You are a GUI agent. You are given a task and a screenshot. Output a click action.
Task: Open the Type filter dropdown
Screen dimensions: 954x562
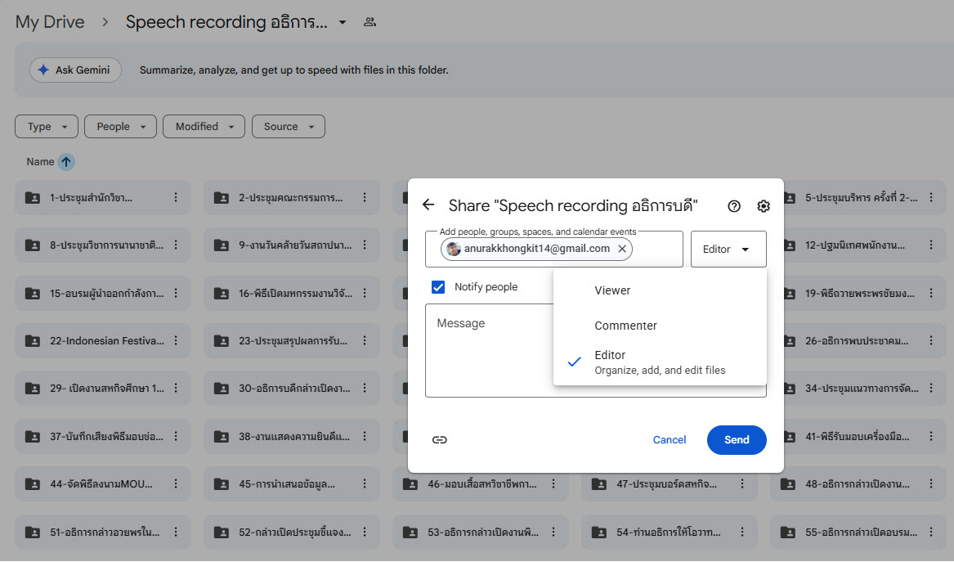click(47, 127)
